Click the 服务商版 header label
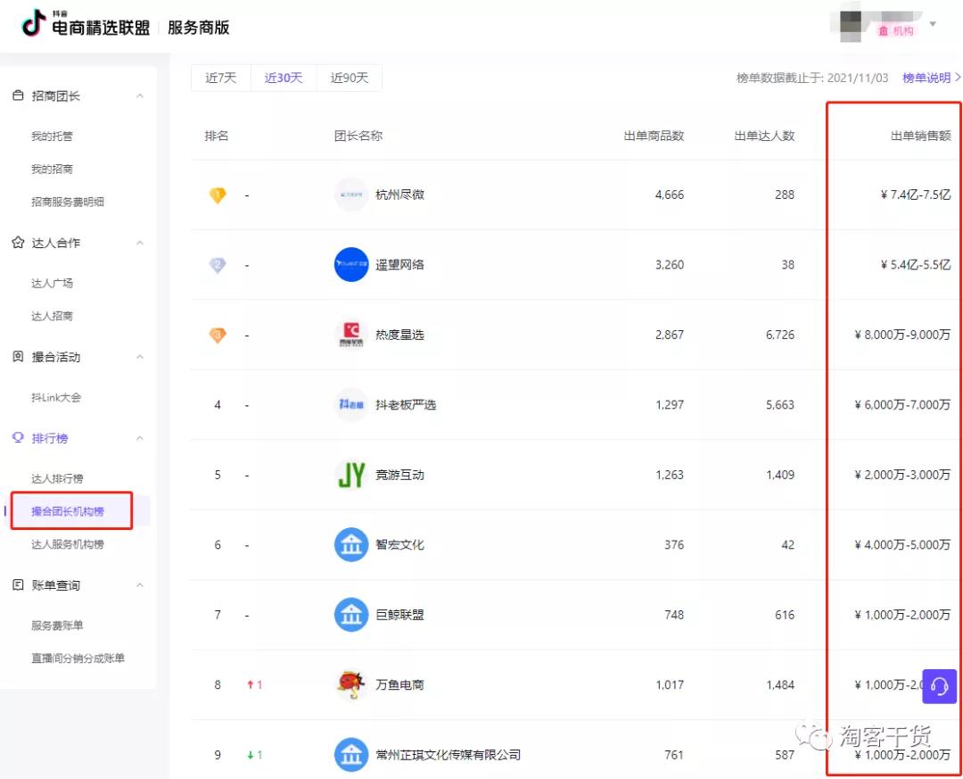963x779 pixels. [198, 28]
